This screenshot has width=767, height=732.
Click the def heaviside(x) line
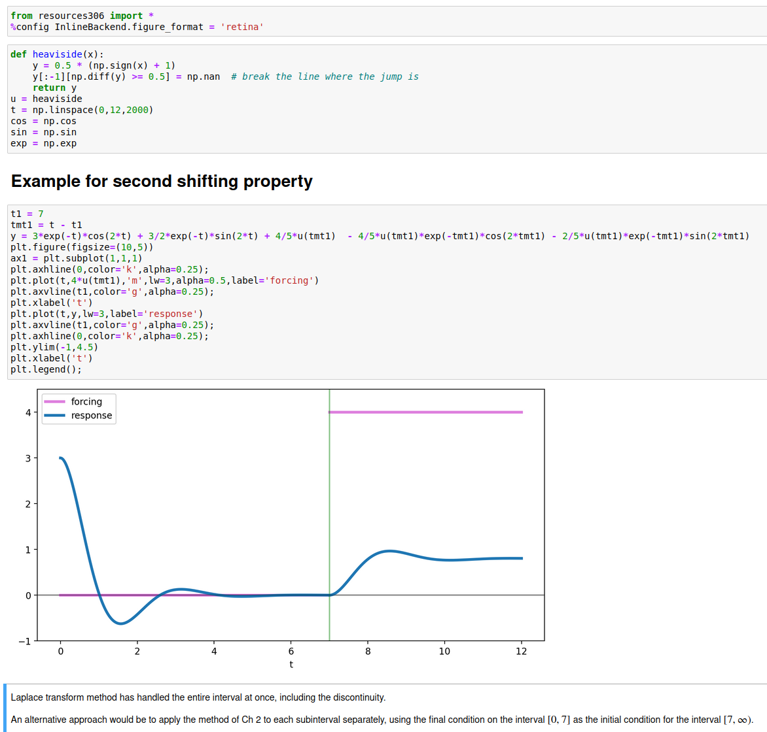57,54
